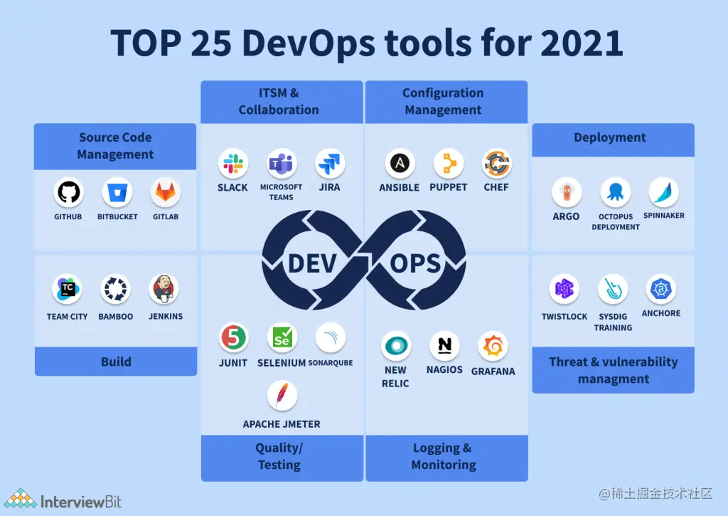Select the Sysdig Training icon
The image size is (728, 516).
click(x=613, y=289)
